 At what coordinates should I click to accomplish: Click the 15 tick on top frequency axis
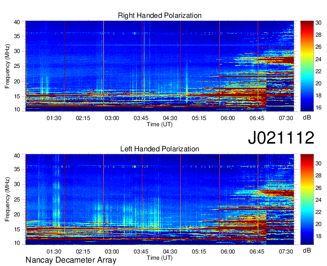pos(17,96)
